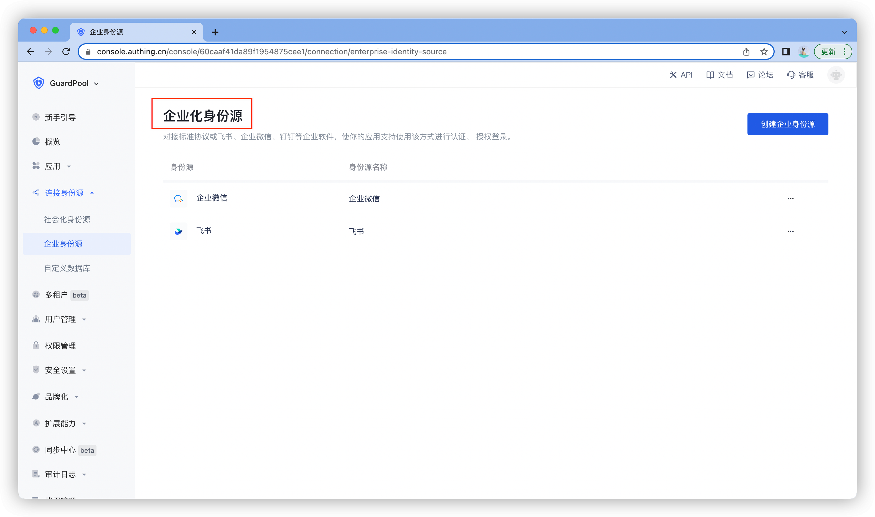Open more options for 企业微信 row
The width and height of the screenshot is (875, 517).
[790, 199]
